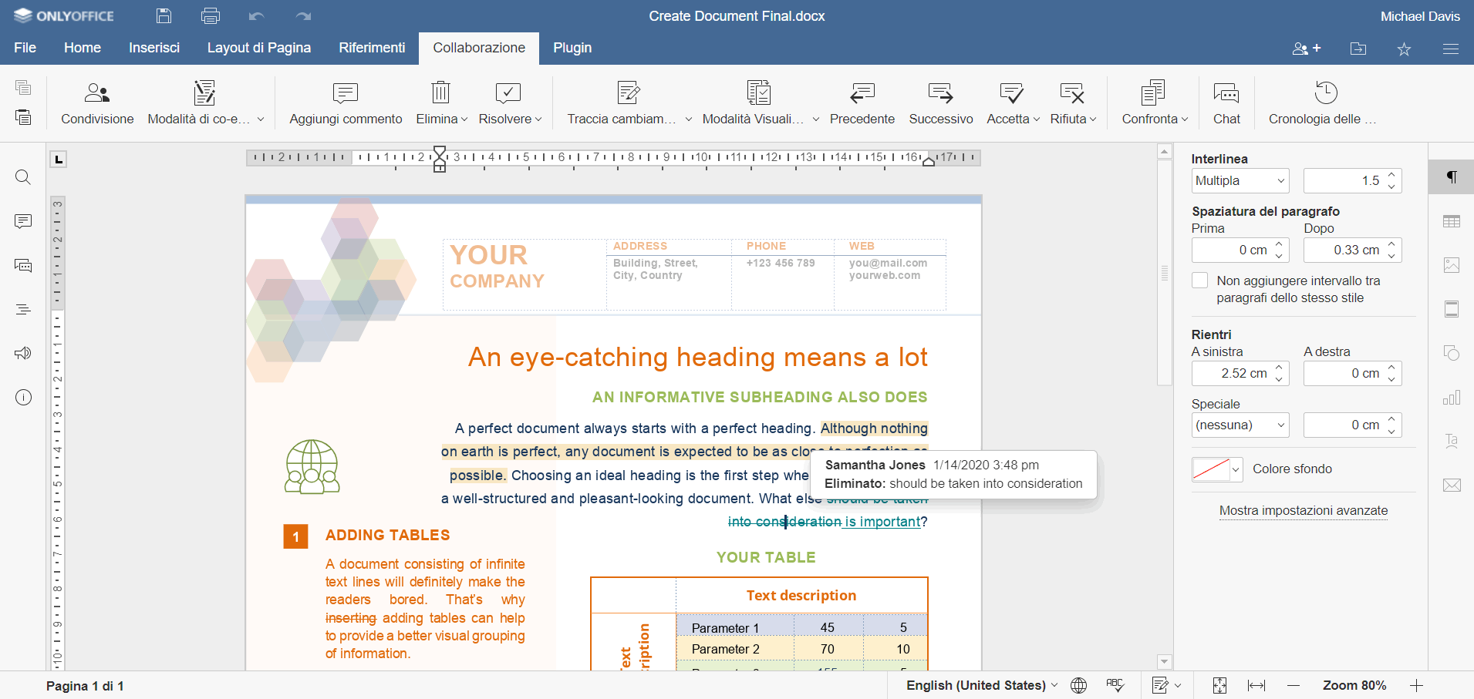Screen dimensions: 1474x699
Task: Open the comments panel in the left sidebar
Action: (23, 221)
